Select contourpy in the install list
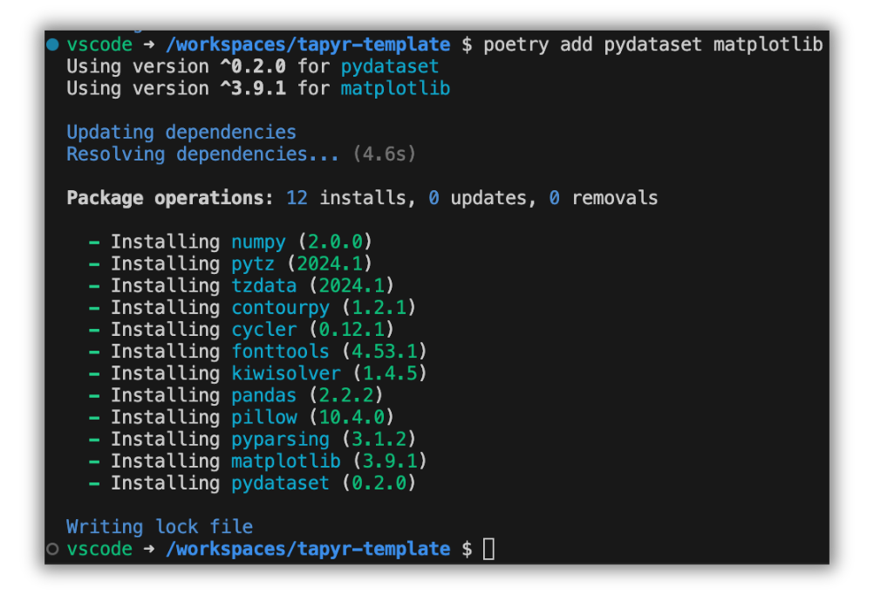The width and height of the screenshot is (874, 595). 280,308
